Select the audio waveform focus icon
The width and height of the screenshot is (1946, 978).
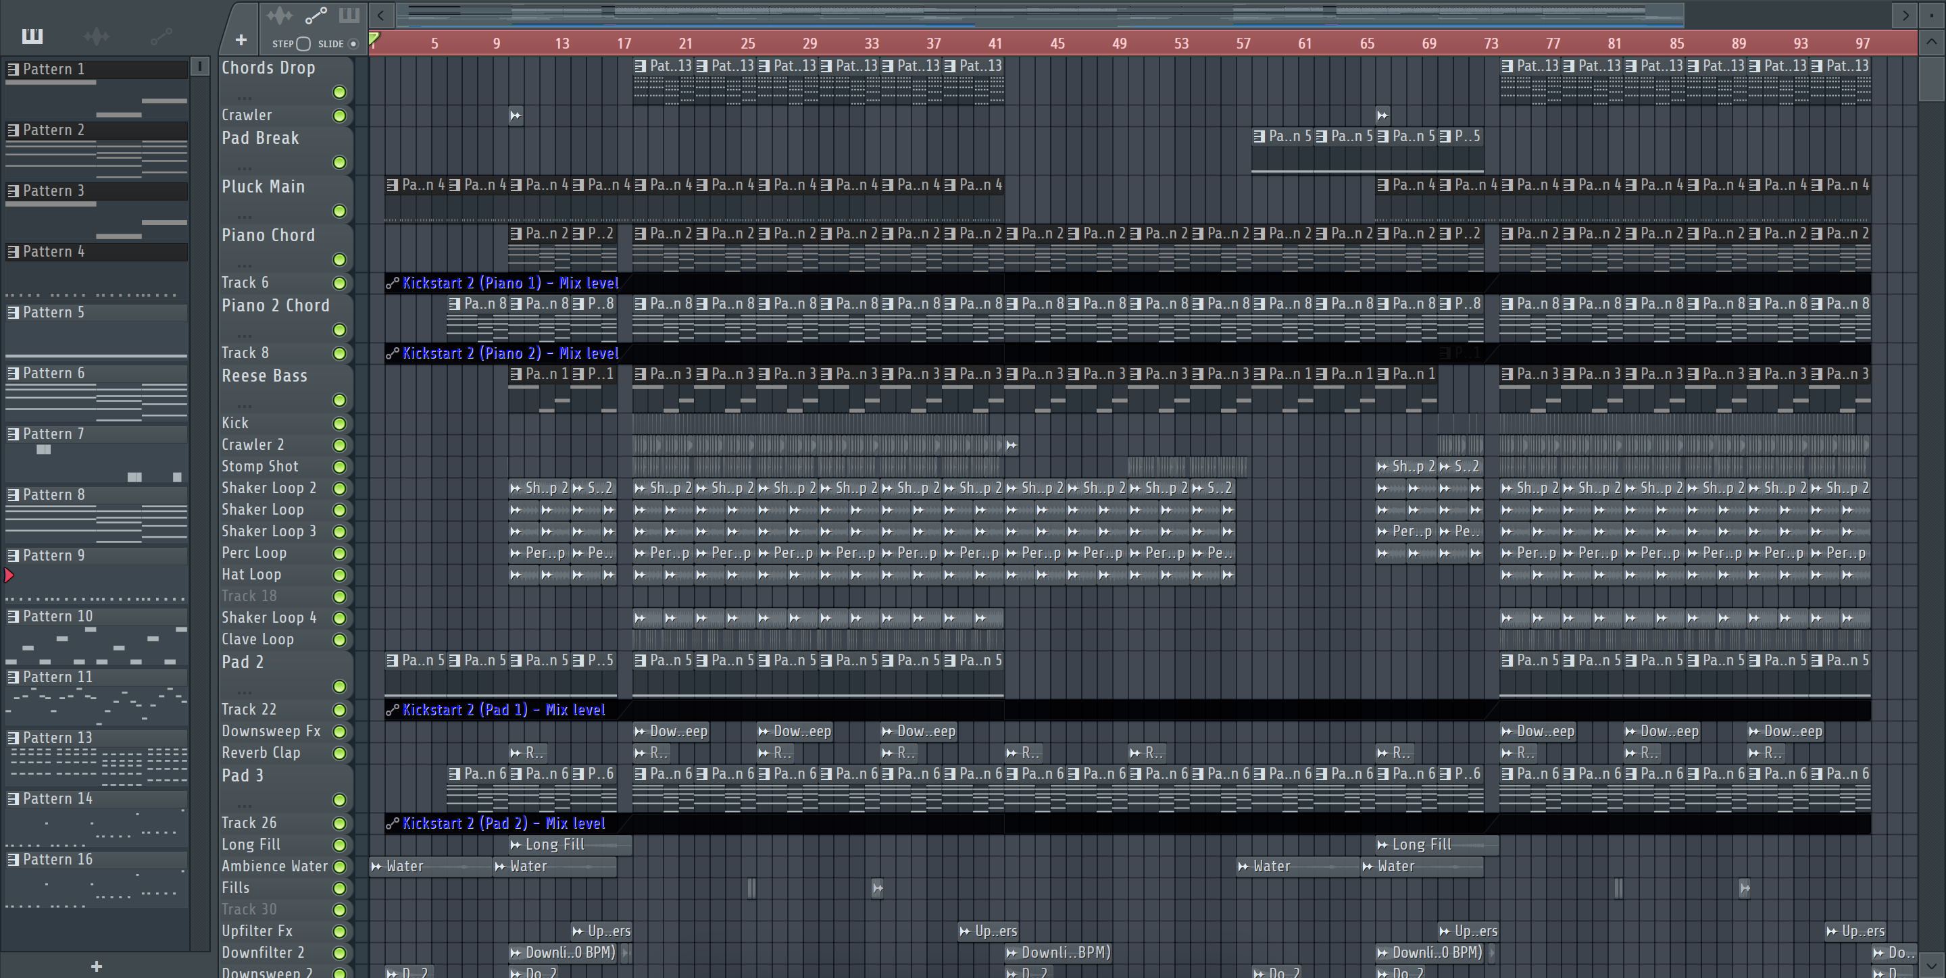(279, 15)
